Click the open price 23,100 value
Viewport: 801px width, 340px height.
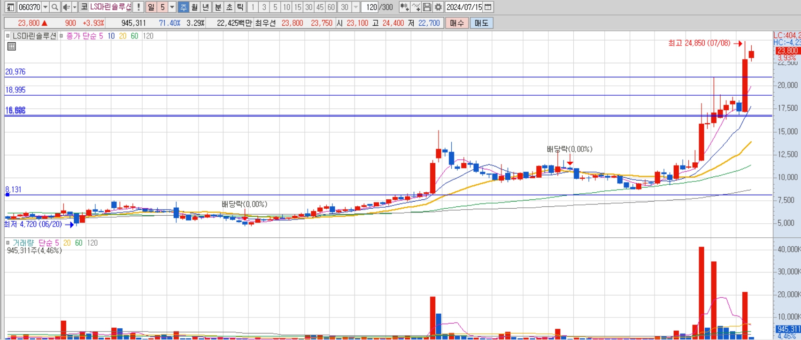tap(357, 23)
